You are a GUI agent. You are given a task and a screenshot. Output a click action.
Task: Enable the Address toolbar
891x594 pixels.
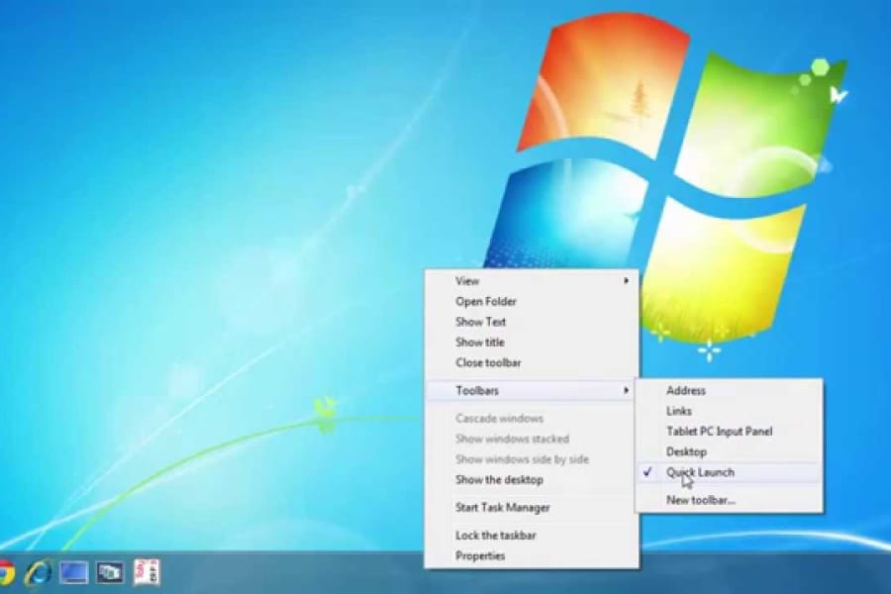(x=729, y=390)
